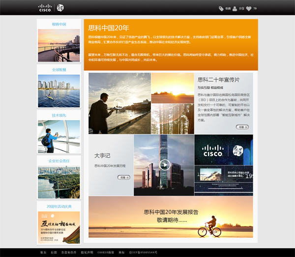Click the person icon for 分享
295x257 pixels.
235,8
